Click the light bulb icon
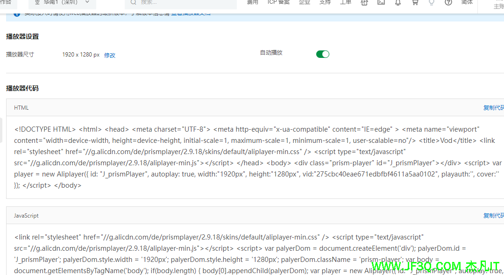Viewport: 504px width, 275px height. [432, 2]
